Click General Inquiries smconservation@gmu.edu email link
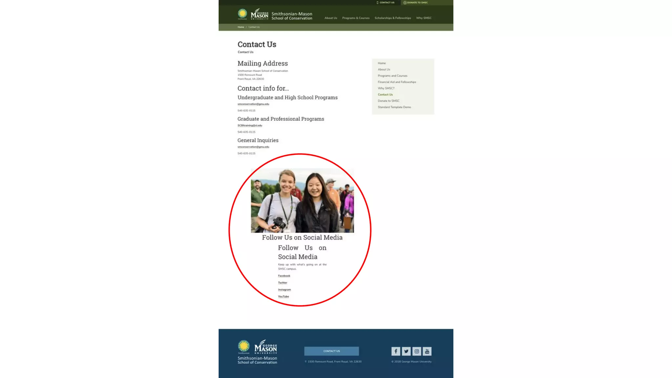 point(253,147)
